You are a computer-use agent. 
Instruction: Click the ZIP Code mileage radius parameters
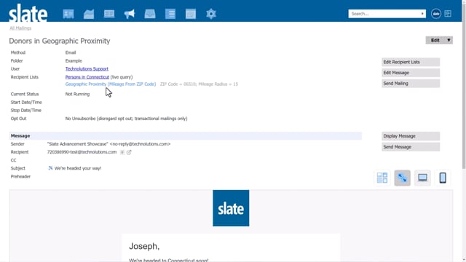point(199,84)
